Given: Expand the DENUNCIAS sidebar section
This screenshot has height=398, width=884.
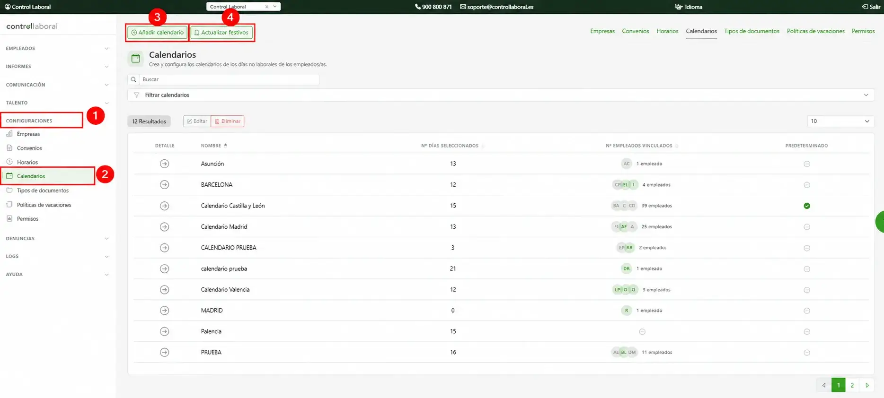Looking at the screenshot, I should pyautogui.click(x=57, y=238).
